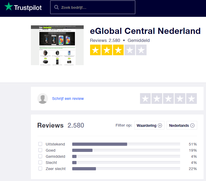Screen dimensions: 206x181
Task: Toggle the Gemiddeld rating checkbox
Action: [x=40, y=156]
